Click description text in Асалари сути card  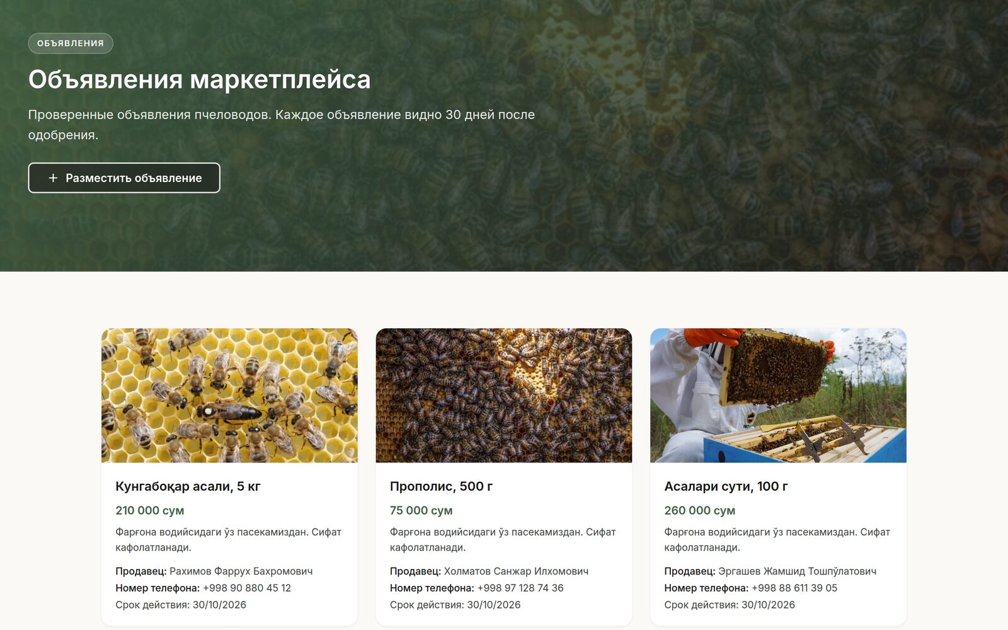click(x=777, y=540)
